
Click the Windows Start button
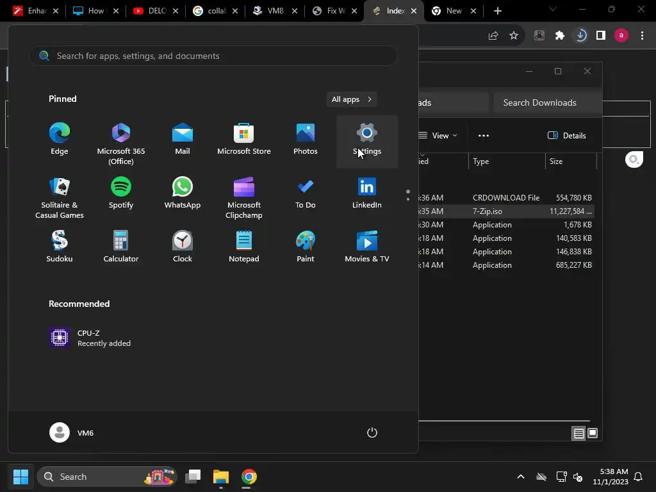pos(20,477)
